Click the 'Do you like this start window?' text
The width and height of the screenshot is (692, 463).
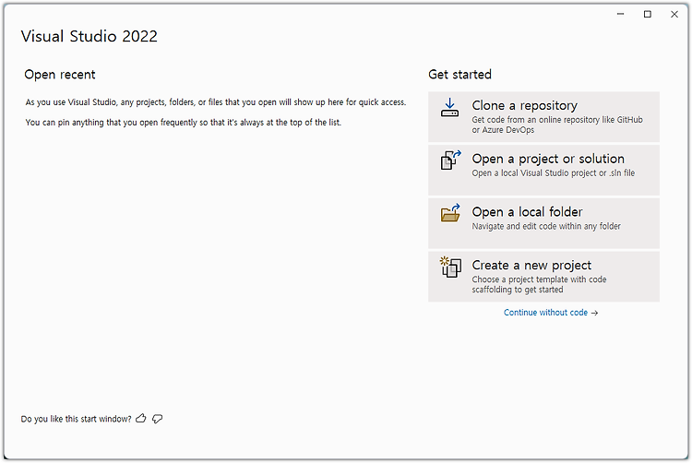click(x=76, y=419)
